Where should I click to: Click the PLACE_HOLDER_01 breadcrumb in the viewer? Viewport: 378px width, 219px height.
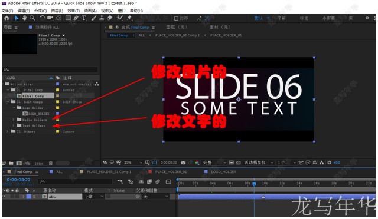[226, 35]
